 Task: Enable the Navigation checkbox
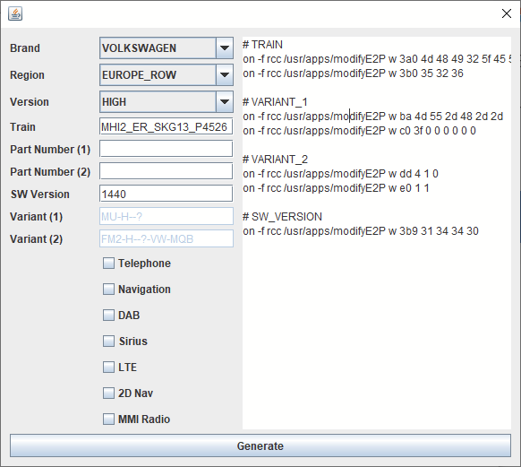coord(108,289)
